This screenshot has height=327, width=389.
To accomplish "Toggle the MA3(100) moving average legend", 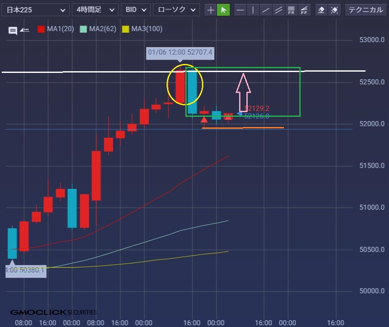I will tap(142, 29).
